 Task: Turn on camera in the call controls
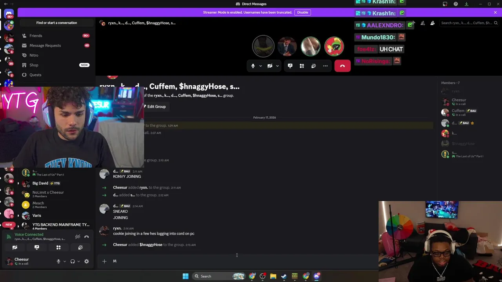pos(270,66)
